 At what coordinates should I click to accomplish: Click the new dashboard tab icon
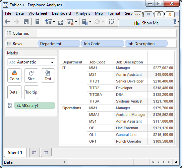click(46, 153)
